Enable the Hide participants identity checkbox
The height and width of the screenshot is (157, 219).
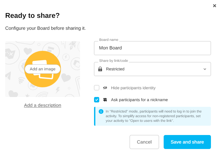click(97, 88)
